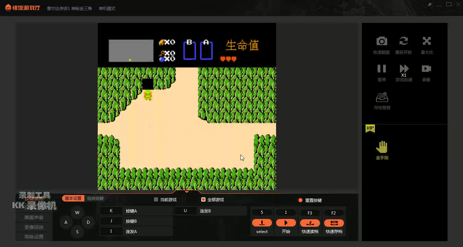Click the 悟饭游戏厅 logo
The width and height of the screenshot is (463, 247).
22,8
